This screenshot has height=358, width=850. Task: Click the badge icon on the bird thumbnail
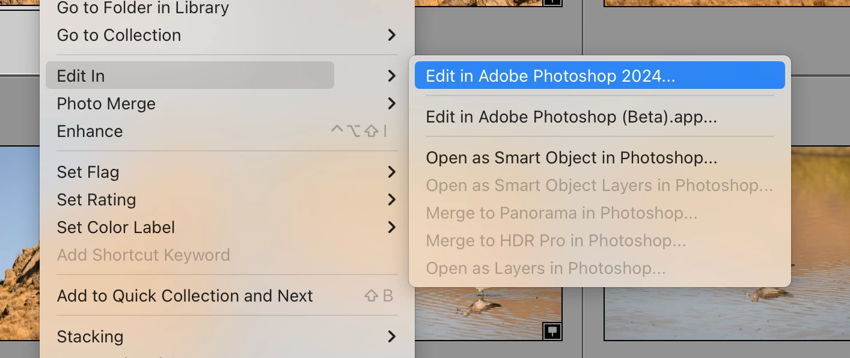coord(552,330)
